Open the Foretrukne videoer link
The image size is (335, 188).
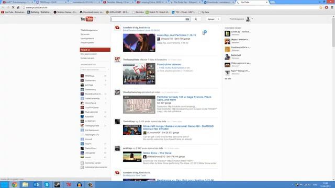(169, 64)
